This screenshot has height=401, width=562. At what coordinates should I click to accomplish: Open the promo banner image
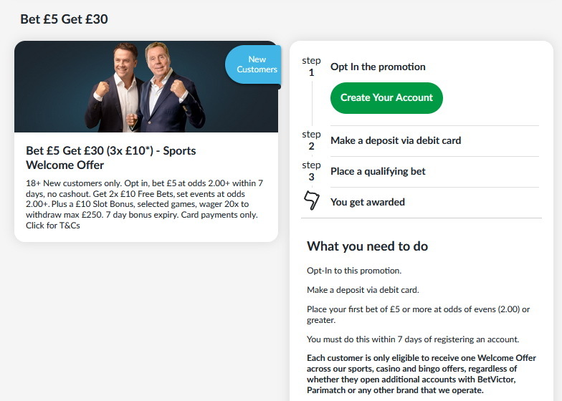[146, 87]
